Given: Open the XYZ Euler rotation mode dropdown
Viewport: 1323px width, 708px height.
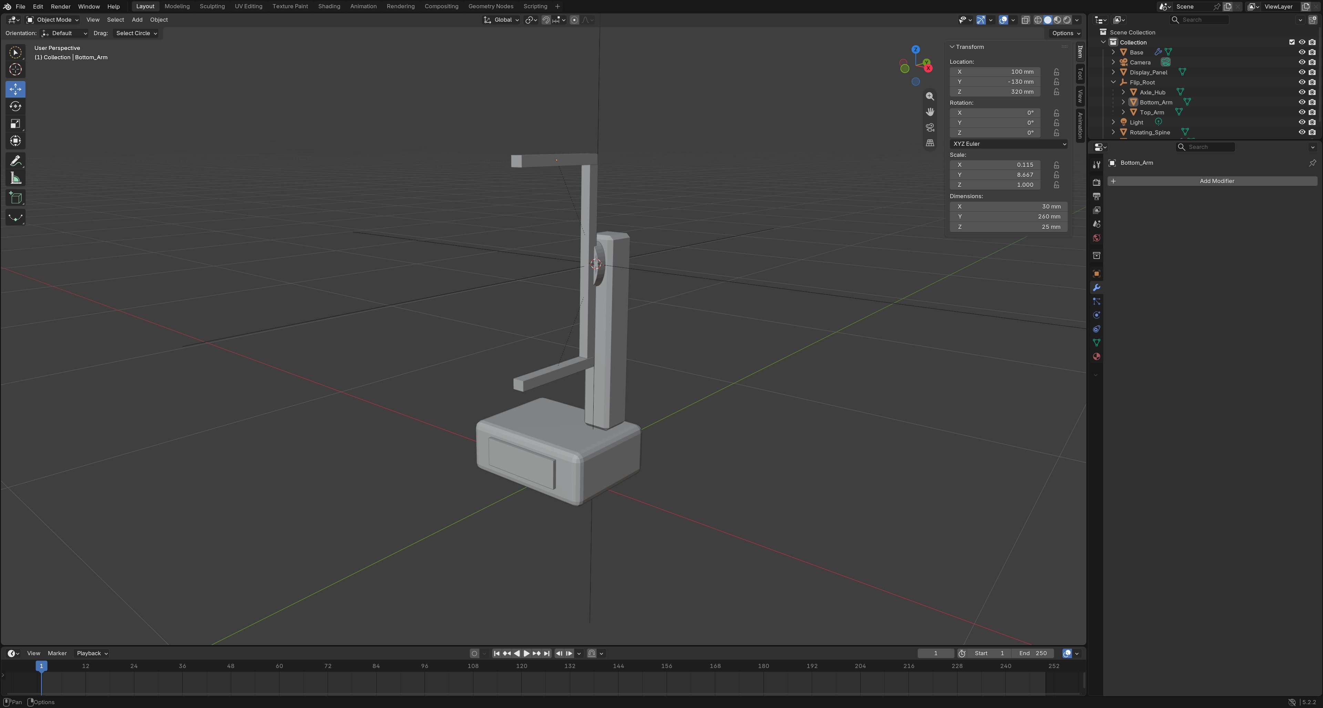Looking at the screenshot, I should (x=1009, y=144).
